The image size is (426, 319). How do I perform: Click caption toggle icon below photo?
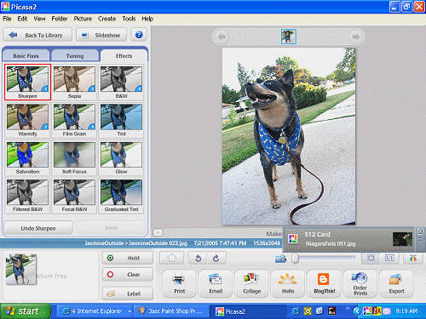158,233
